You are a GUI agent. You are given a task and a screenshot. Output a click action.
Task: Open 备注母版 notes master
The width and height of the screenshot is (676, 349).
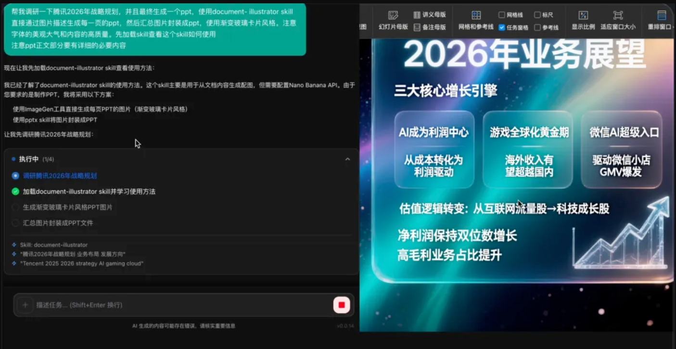[429, 27]
